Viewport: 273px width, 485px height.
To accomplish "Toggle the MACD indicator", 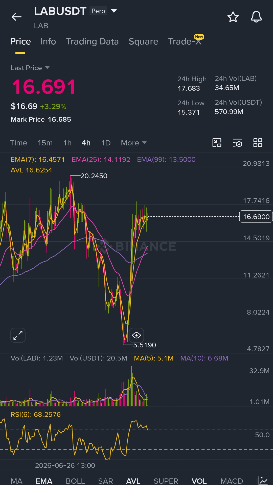I will coord(232,481).
